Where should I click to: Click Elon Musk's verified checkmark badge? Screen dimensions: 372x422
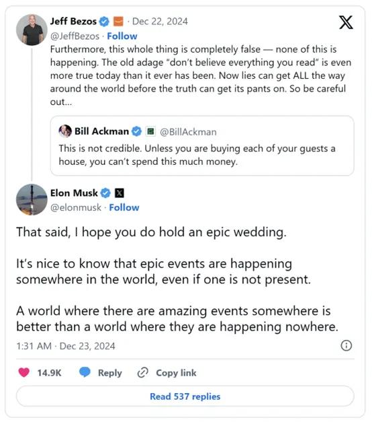105,193
